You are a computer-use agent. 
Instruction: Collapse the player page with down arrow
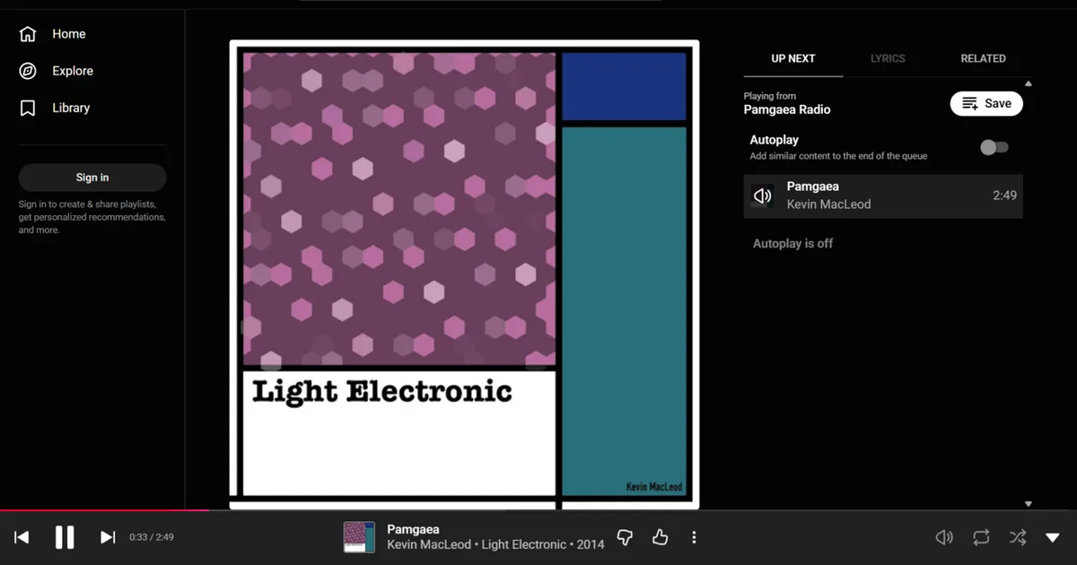[x=1053, y=537]
